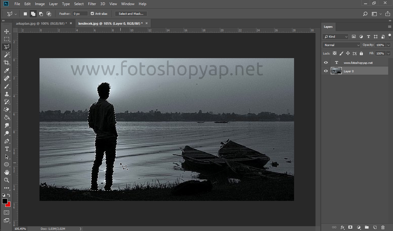
Task: Toggle the Anti-alias checkbox
Action: click(92, 14)
